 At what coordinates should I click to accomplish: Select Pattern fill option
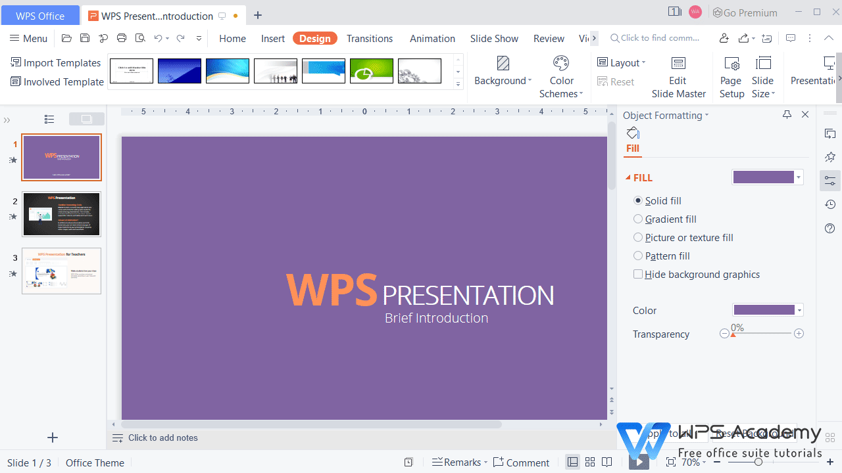coord(661,256)
